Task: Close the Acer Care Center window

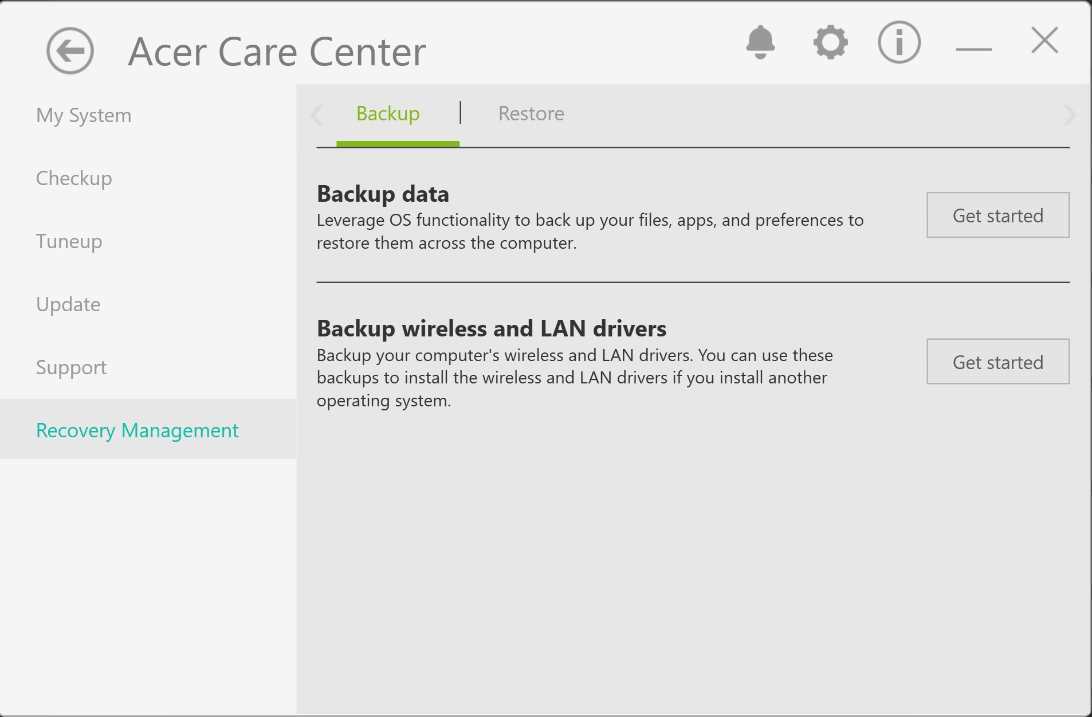Action: pos(1044,41)
